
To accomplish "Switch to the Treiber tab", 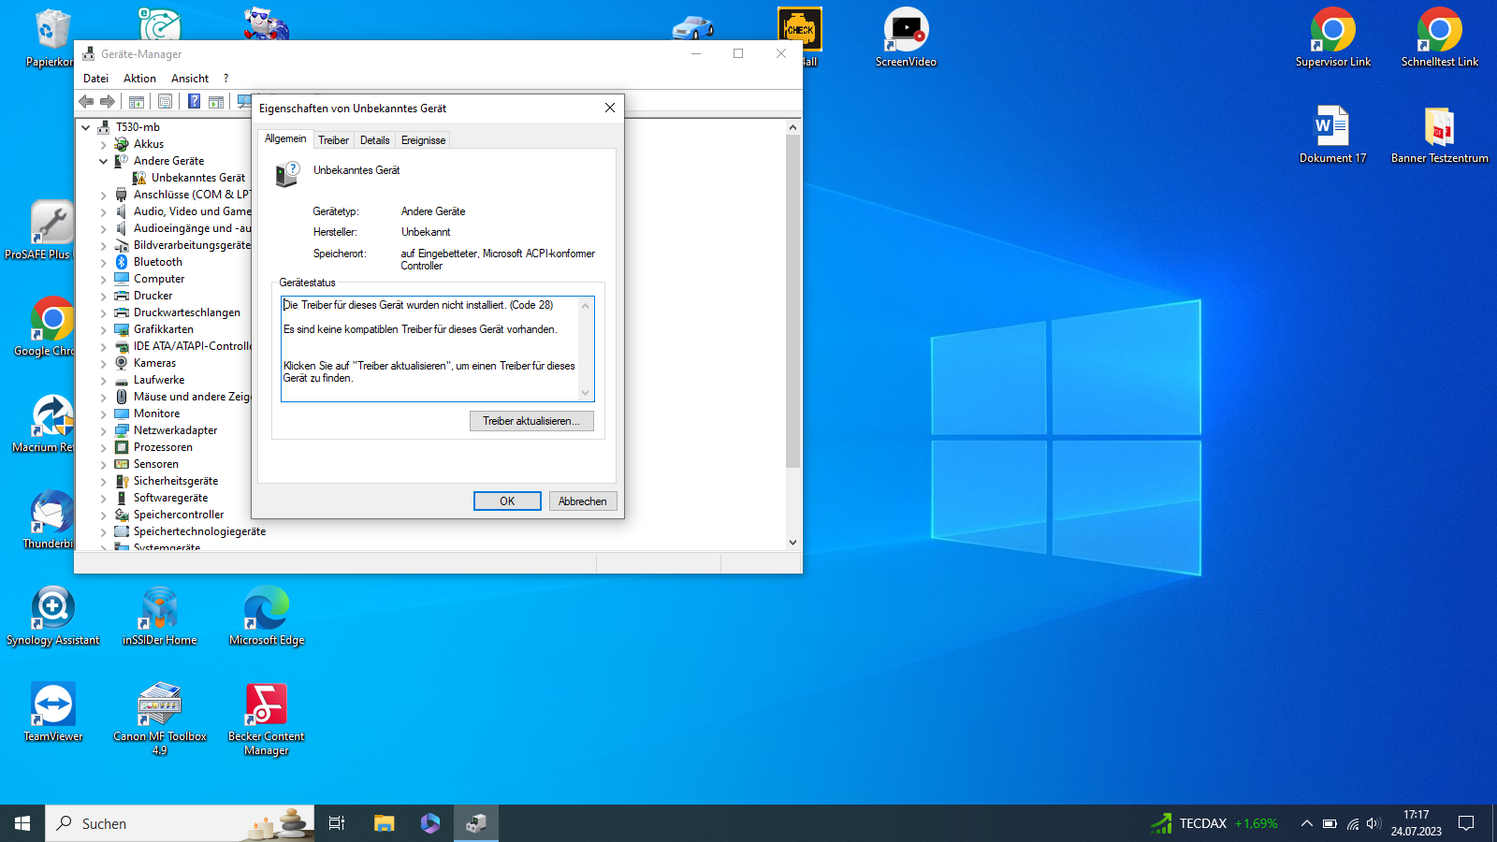I will point(333,139).
